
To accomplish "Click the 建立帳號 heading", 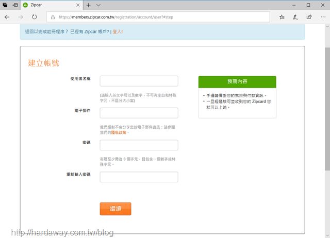I will 43,63.
